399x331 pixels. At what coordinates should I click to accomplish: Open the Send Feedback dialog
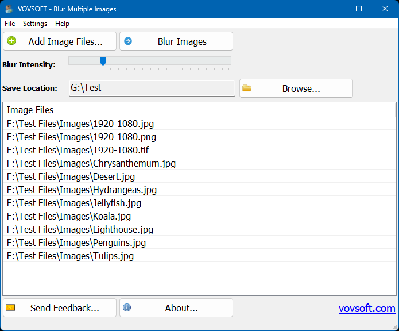click(60, 308)
